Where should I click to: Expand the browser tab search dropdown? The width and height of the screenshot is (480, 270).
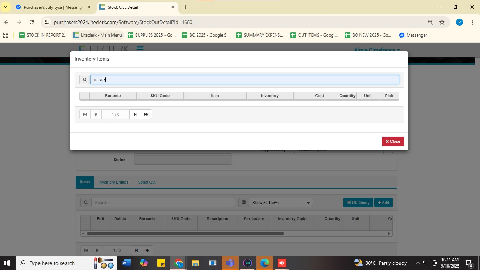6,7
